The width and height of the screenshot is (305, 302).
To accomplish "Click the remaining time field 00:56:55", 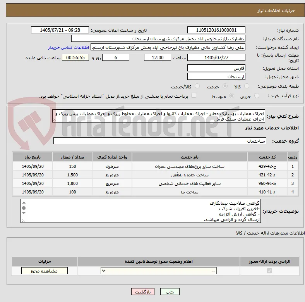I will [x=75, y=57].
